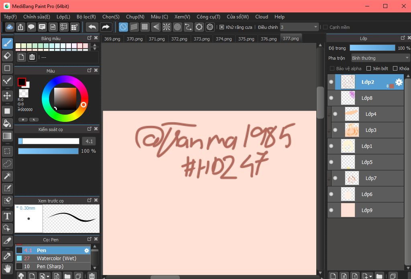This screenshot has width=411, height=279.
Task: Click the brush size 4.1 value field
Action: (x=89, y=142)
